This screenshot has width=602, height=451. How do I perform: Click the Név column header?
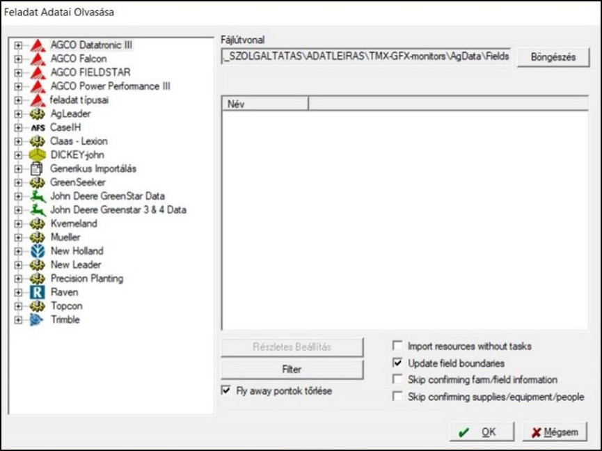[265, 104]
